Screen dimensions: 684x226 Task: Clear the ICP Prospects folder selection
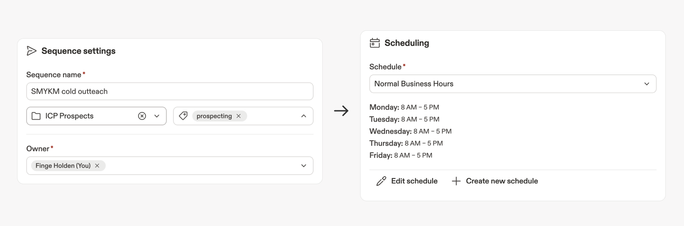coord(142,116)
